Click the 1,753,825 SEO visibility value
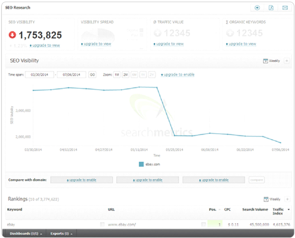Screen dimensions: 295x238 pyautogui.click(x=40, y=35)
